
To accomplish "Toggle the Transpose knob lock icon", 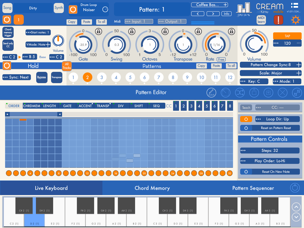I will click(x=198, y=31).
